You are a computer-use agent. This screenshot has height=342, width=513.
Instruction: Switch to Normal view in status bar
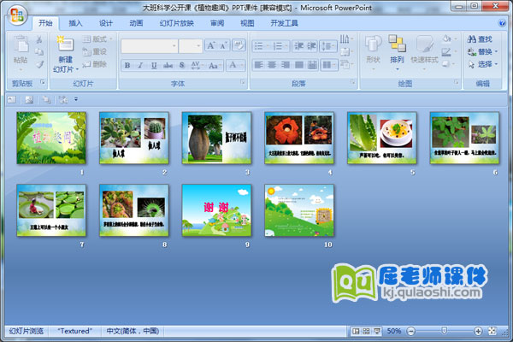click(356, 331)
